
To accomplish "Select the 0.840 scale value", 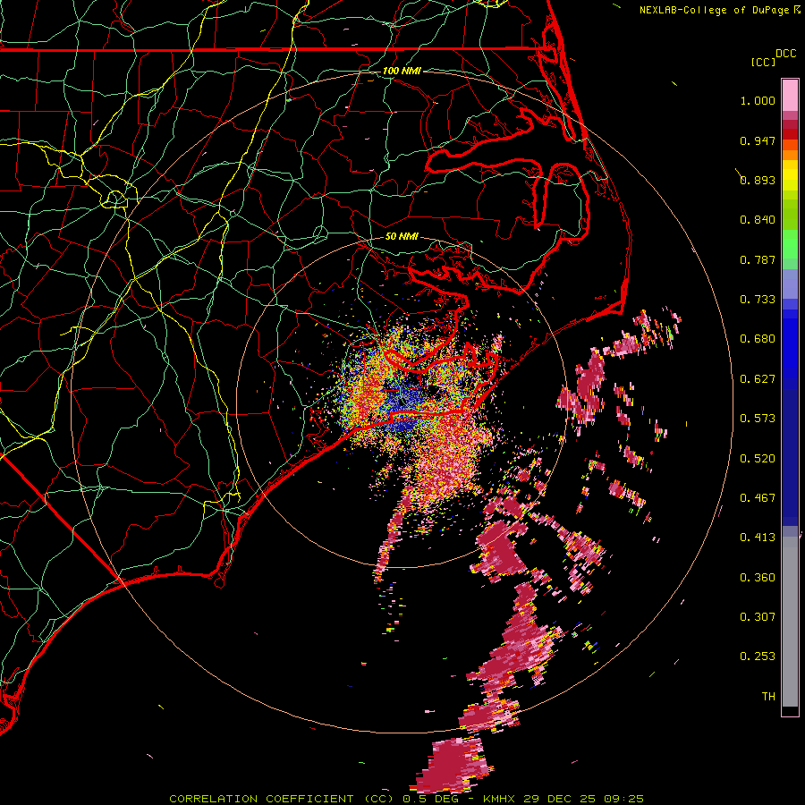I will click(x=758, y=220).
